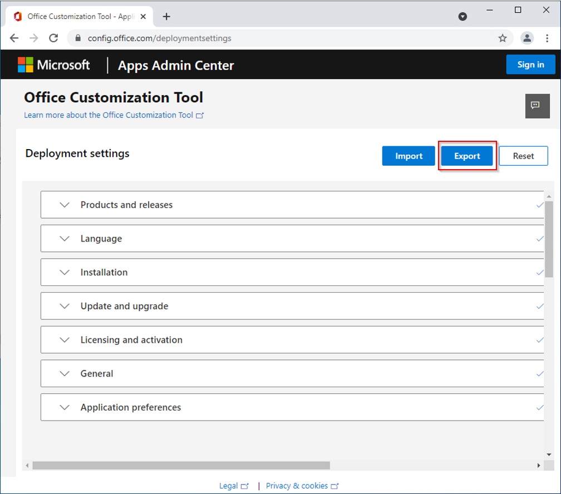Image resolution: width=561 pixels, height=494 pixels.
Task: Expand Update and upgrade section
Action: 65,306
